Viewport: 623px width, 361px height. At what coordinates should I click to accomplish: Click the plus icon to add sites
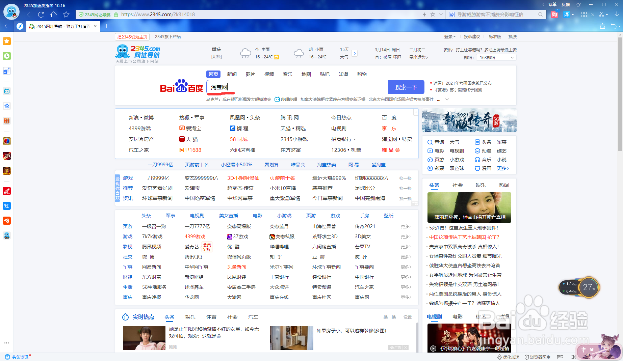416,112
